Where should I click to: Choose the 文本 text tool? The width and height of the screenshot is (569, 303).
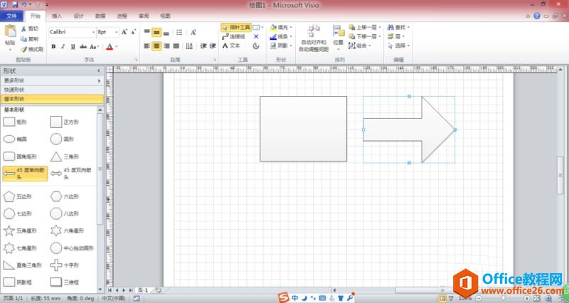pyautogui.click(x=231, y=46)
